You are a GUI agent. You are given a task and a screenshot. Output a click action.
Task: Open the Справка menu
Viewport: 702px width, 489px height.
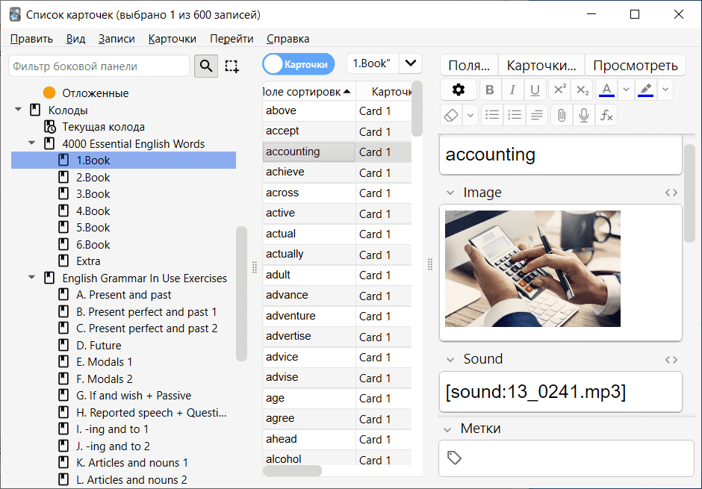coord(288,39)
